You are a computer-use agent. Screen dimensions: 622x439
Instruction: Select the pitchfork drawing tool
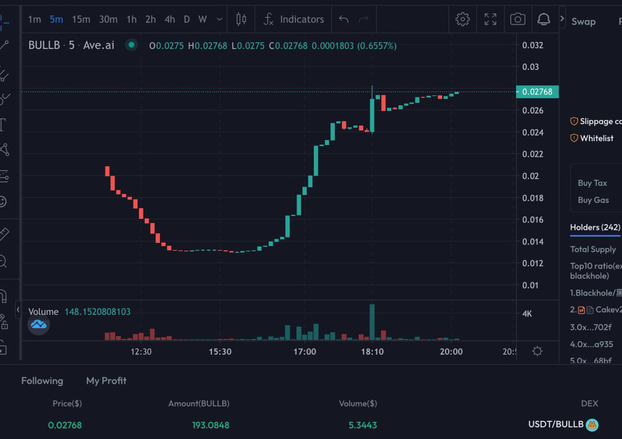click(x=4, y=74)
